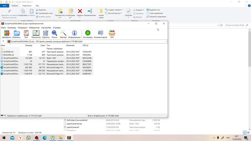The height and width of the screenshot is (141, 251).
Task: Open WinRAR Команды menu
Action: pos(12,28)
